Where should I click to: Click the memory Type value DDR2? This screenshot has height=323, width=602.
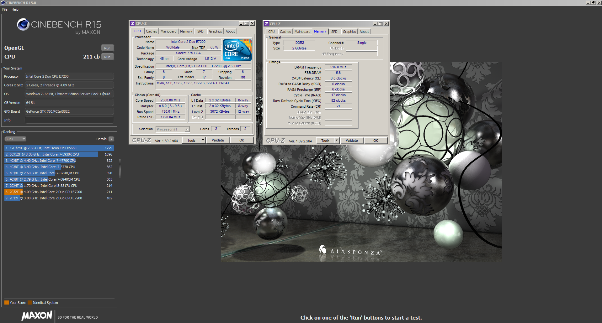(300, 43)
